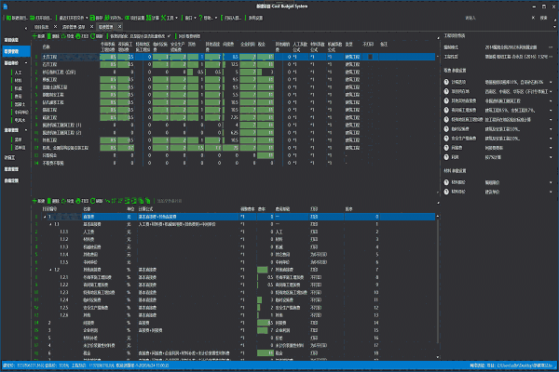
Task: Click the 新建项目 toolbar icon
Action: coord(7,17)
